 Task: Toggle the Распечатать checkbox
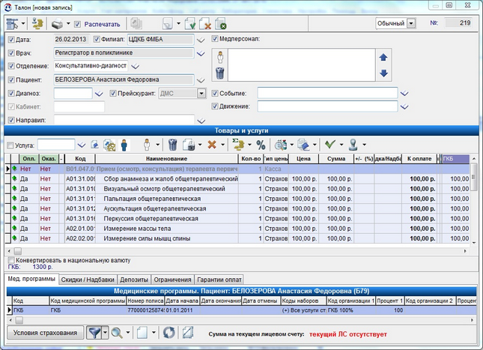78,24
